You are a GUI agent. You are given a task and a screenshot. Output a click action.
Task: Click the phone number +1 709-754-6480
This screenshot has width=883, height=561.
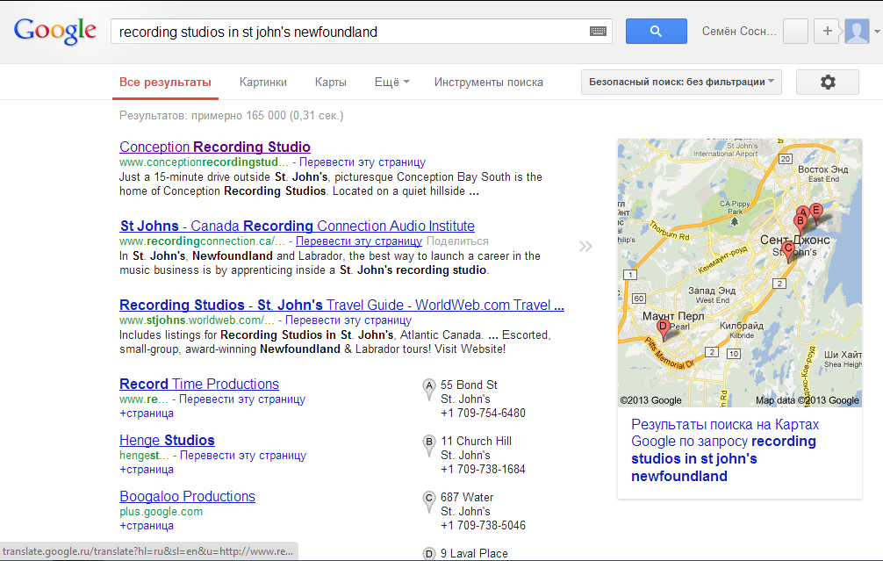point(483,413)
